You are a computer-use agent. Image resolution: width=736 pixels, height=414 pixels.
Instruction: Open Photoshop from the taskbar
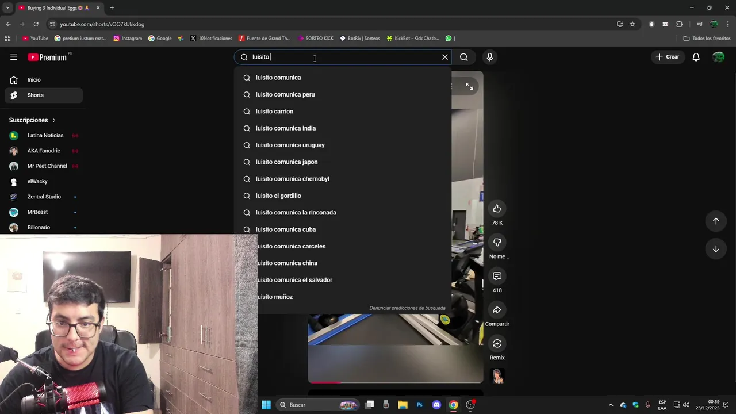420,405
